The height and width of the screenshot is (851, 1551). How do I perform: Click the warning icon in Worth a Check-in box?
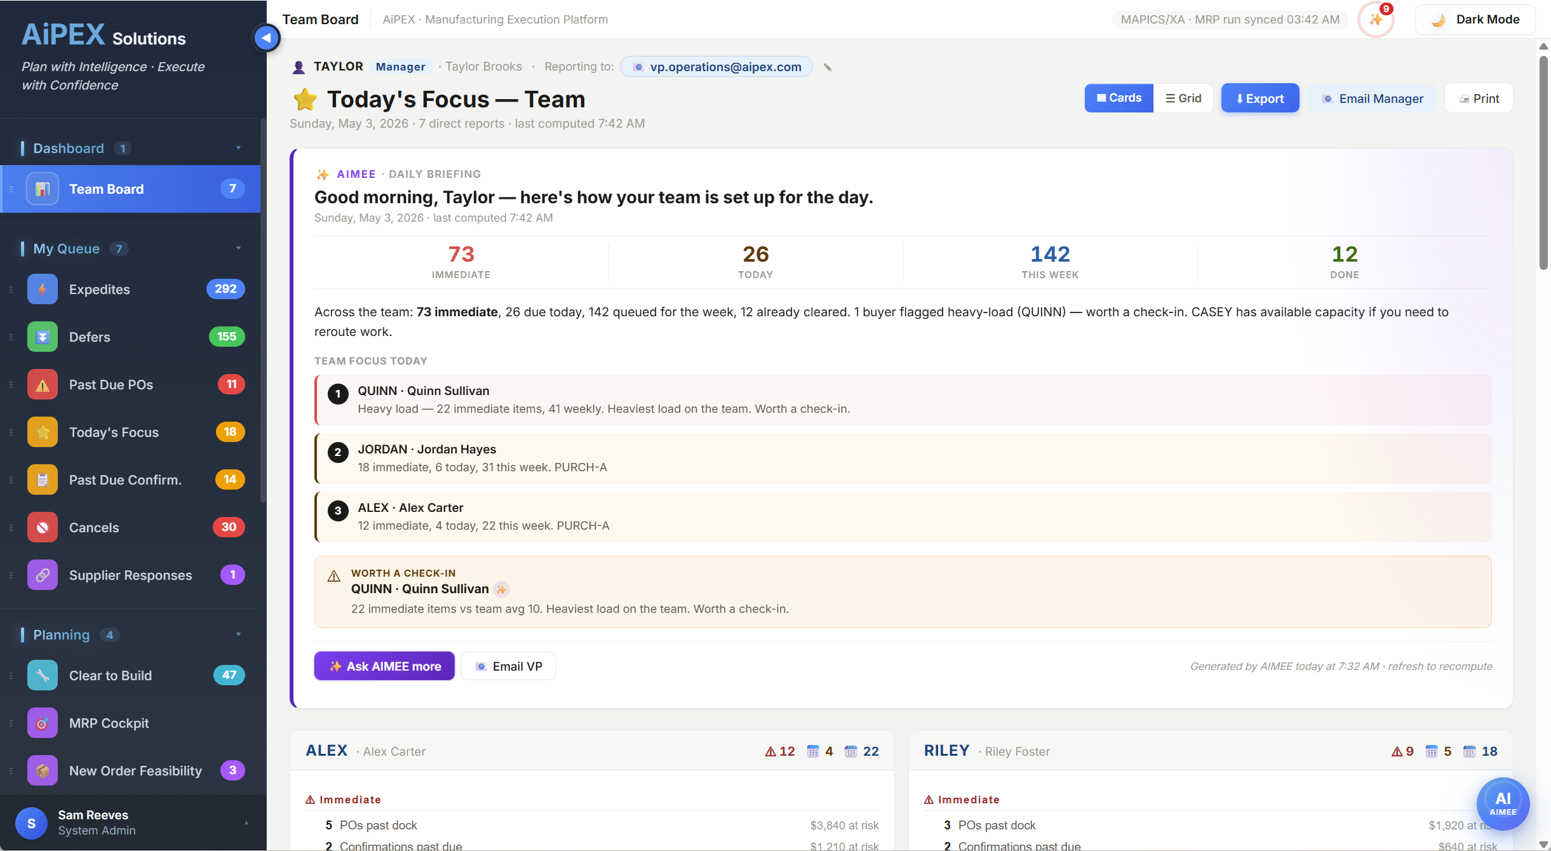[x=334, y=576]
